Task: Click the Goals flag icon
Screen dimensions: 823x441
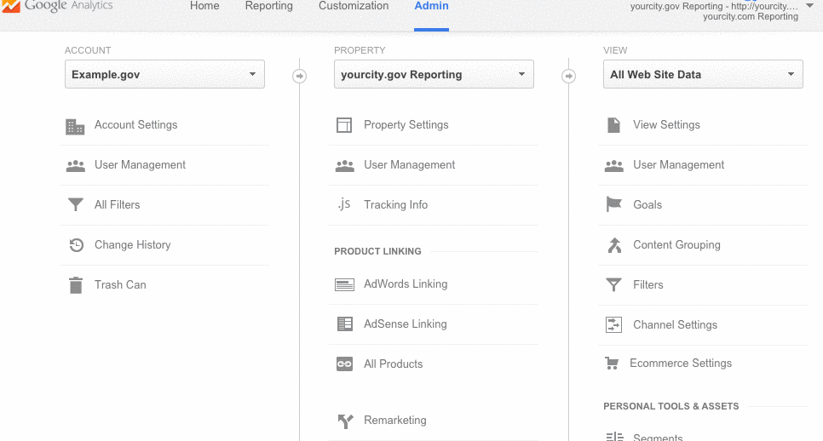Action: [613, 204]
